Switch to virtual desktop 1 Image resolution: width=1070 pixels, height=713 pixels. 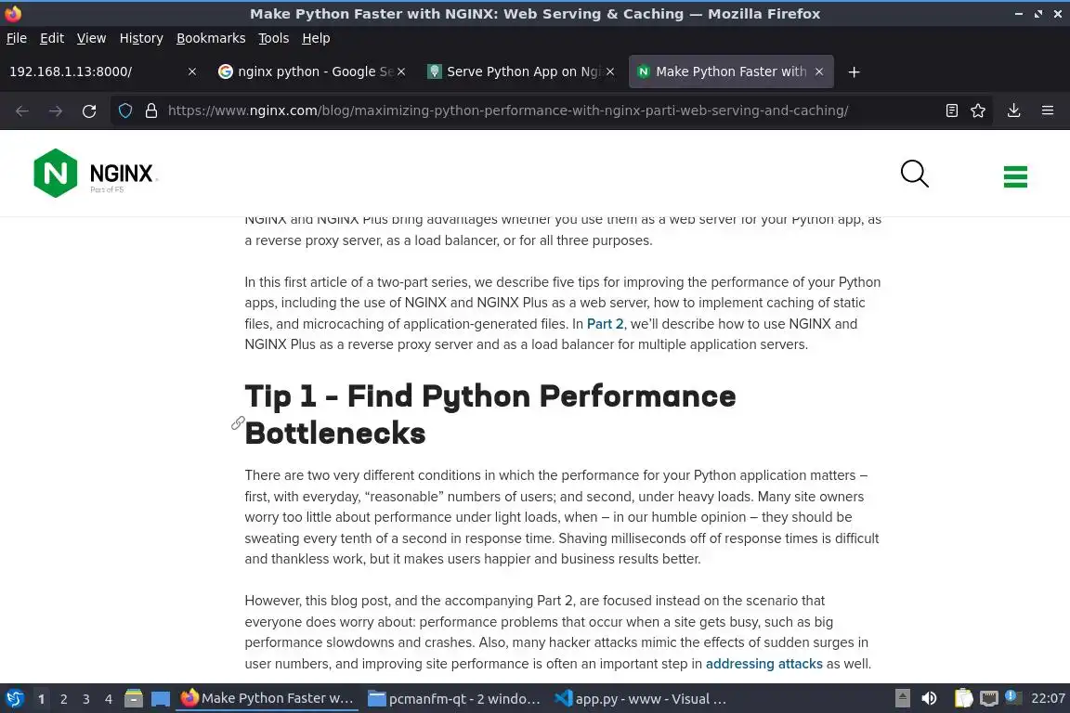[42, 699]
